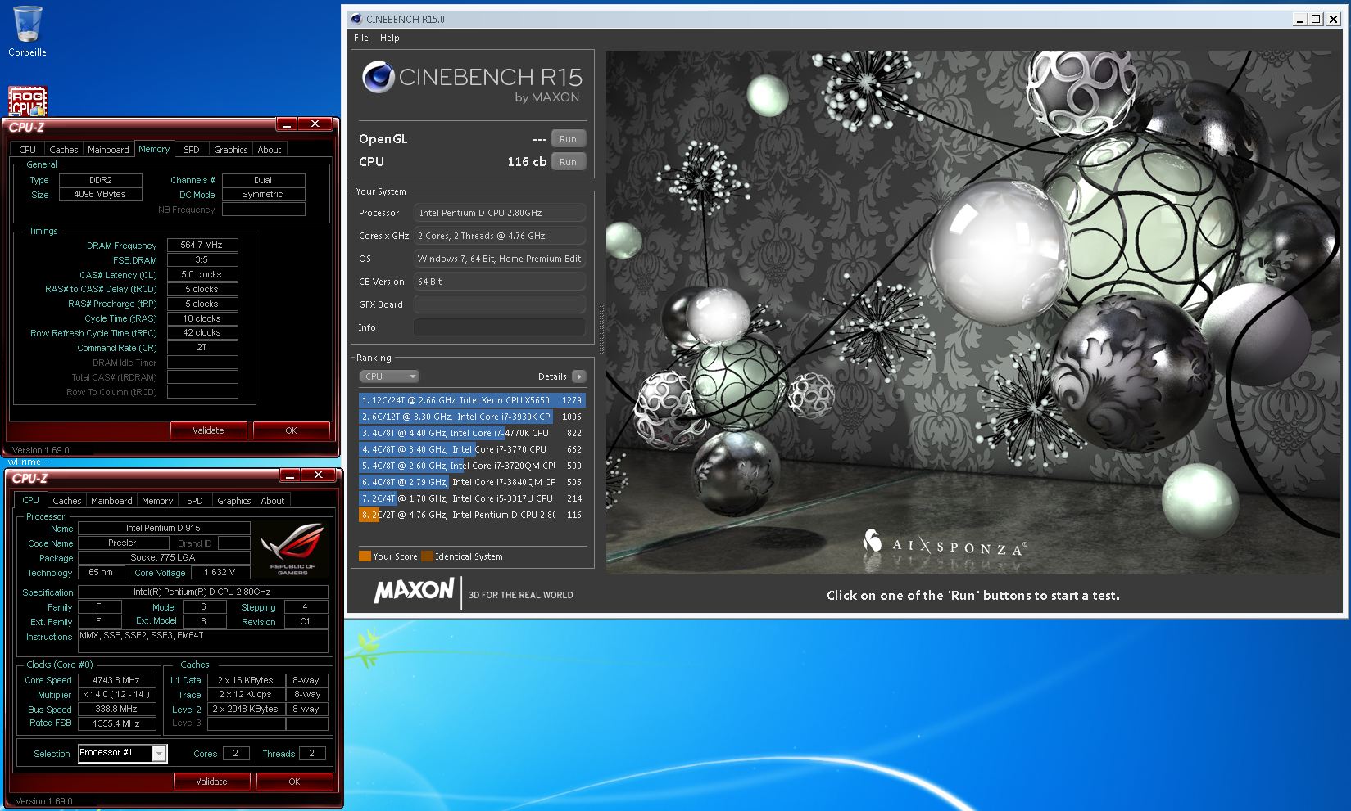Click the Multiplier value x 14.0
Viewport: 1351px width, 811px height.
click(116, 695)
